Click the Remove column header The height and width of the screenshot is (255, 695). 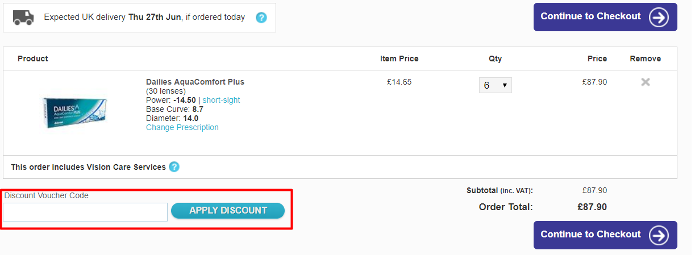click(x=645, y=58)
